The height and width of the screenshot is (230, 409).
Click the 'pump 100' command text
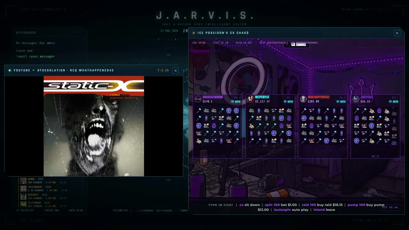coord(356,205)
